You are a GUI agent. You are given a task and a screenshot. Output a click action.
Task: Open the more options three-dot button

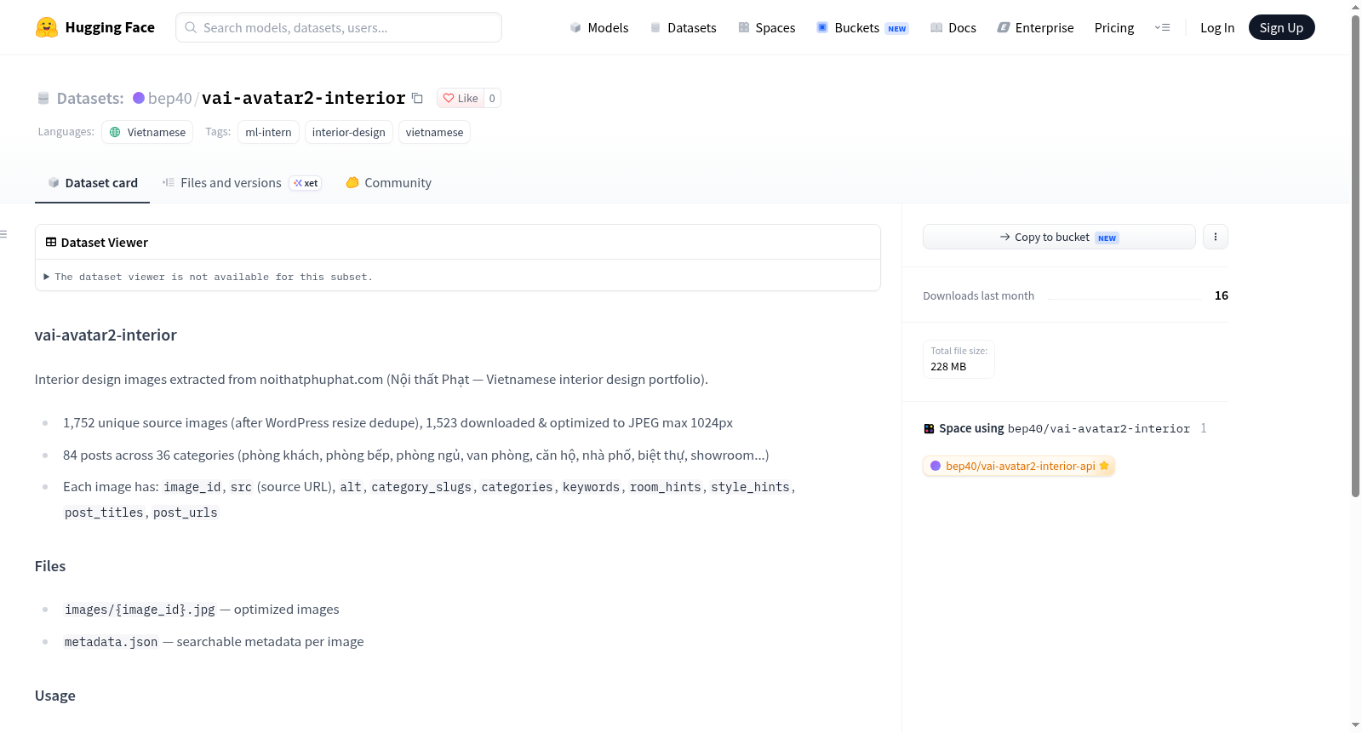click(1216, 237)
